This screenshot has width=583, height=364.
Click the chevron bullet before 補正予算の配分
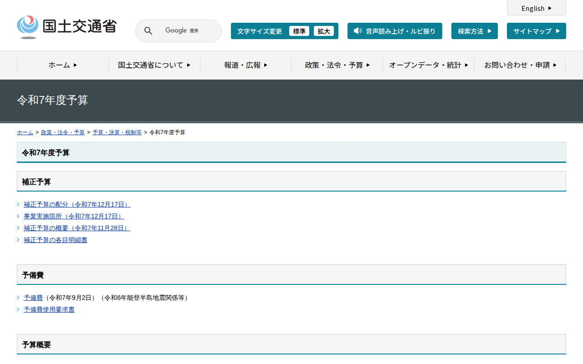pyautogui.click(x=18, y=204)
